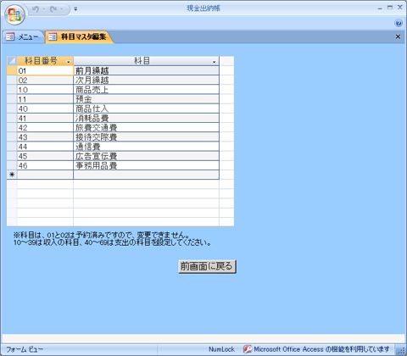
Task: Close the 現金出納帳 window
Action: [x=400, y=8]
